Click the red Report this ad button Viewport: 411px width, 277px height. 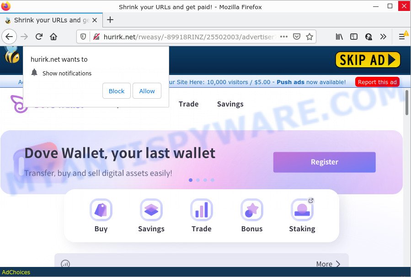(x=377, y=82)
